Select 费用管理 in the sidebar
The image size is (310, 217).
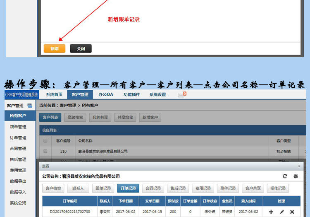18,170
